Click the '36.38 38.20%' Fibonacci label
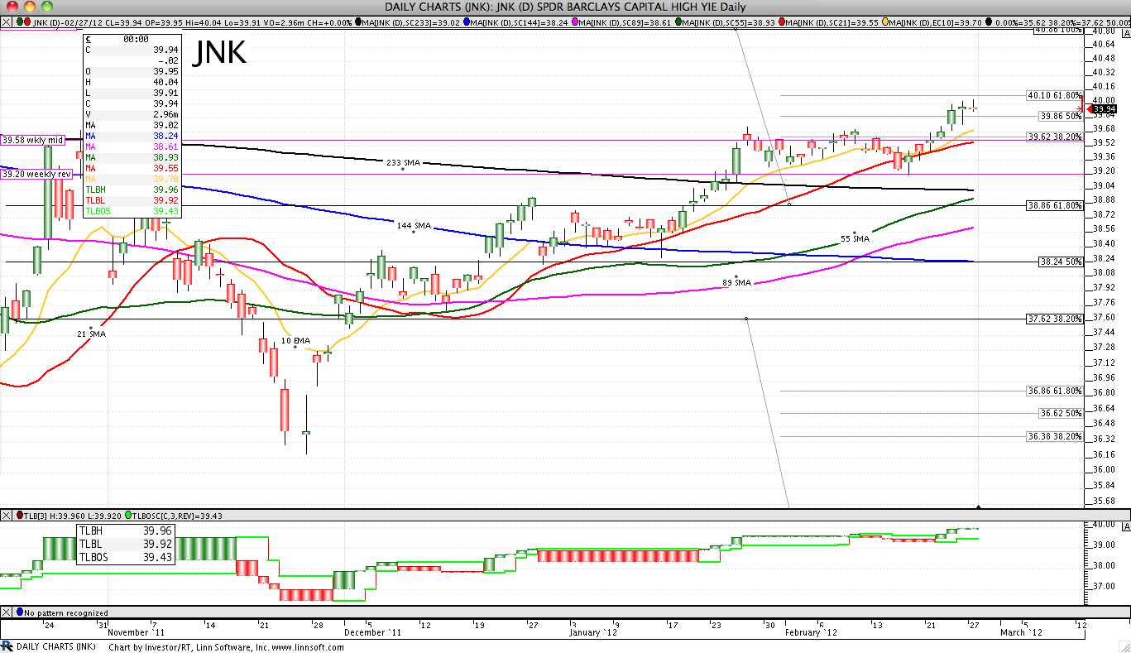 [1054, 435]
